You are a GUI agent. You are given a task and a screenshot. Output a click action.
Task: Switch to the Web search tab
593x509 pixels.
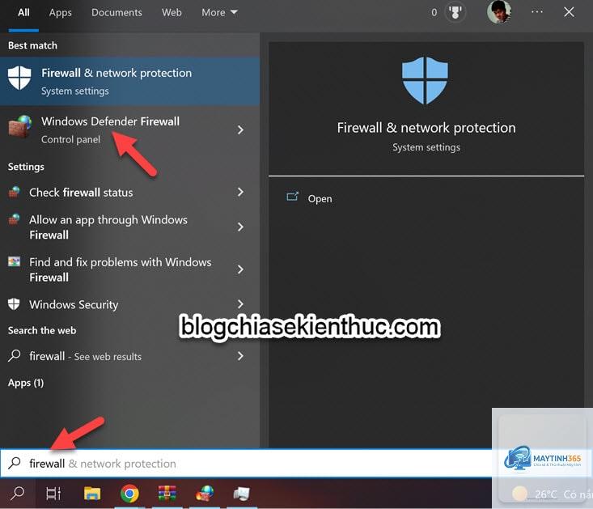coord(172,12)
